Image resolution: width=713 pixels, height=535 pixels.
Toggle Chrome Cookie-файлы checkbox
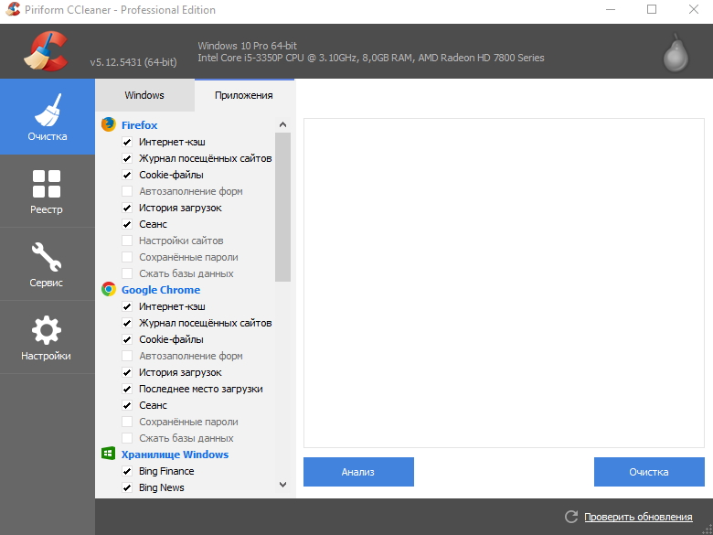point(127,339)
